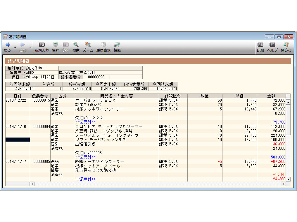Show the 履歴表示 history view
Screen dimensions: 297x222
(x=103, y=45)
